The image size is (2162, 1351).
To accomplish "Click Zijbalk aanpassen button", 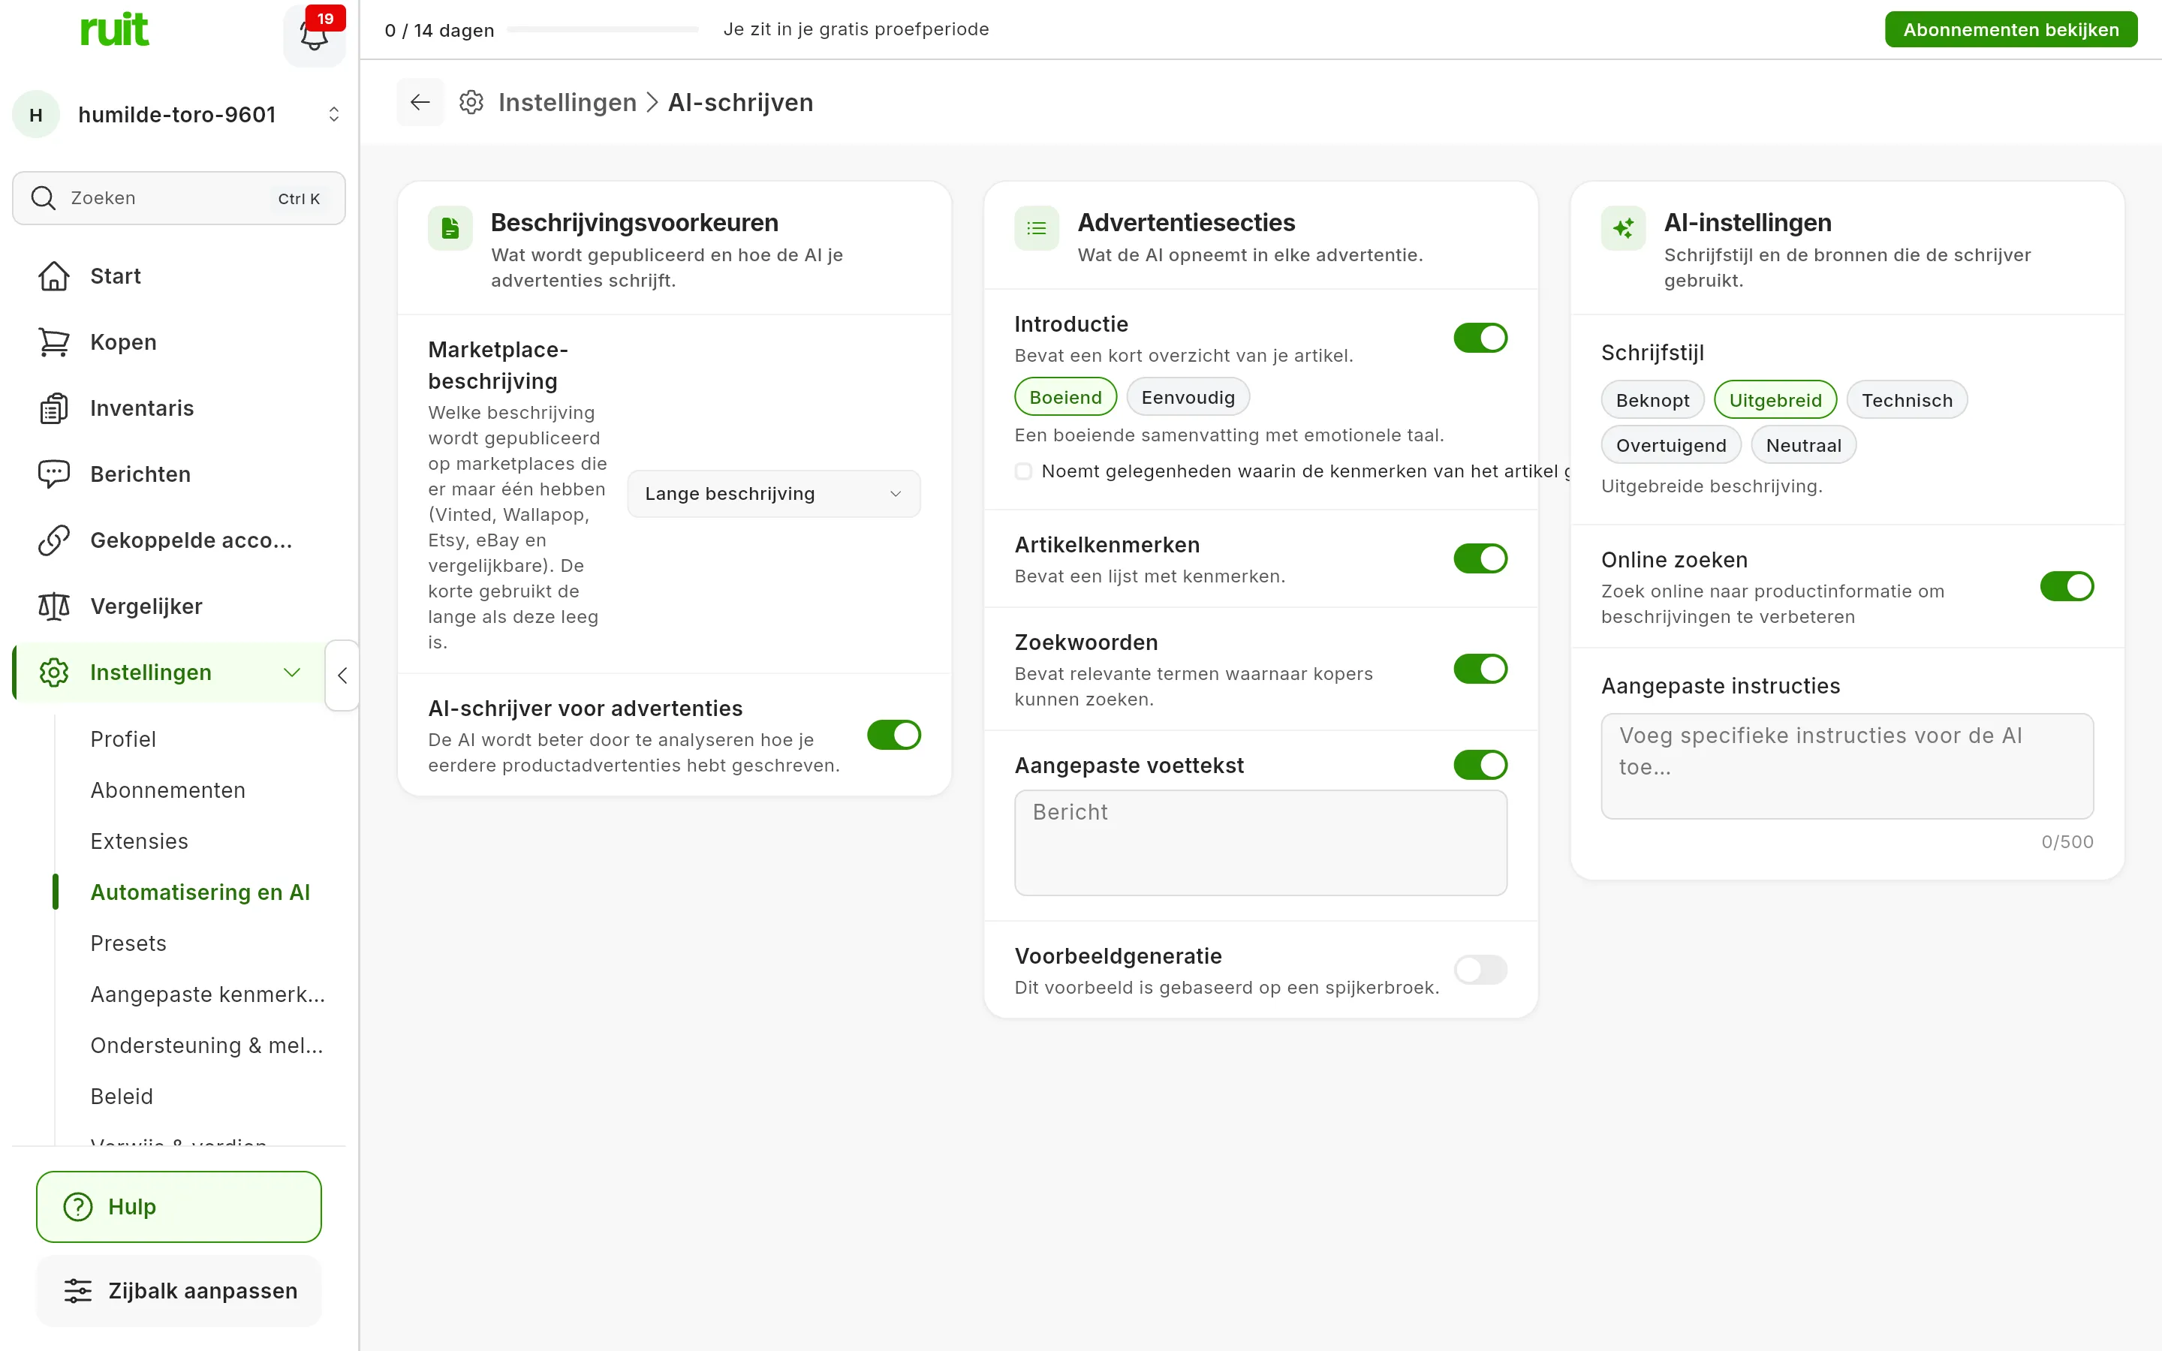I will (179, 1291).
